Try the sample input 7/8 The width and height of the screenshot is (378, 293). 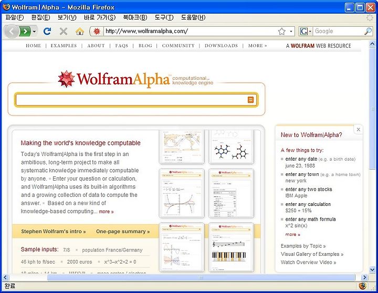66,250
